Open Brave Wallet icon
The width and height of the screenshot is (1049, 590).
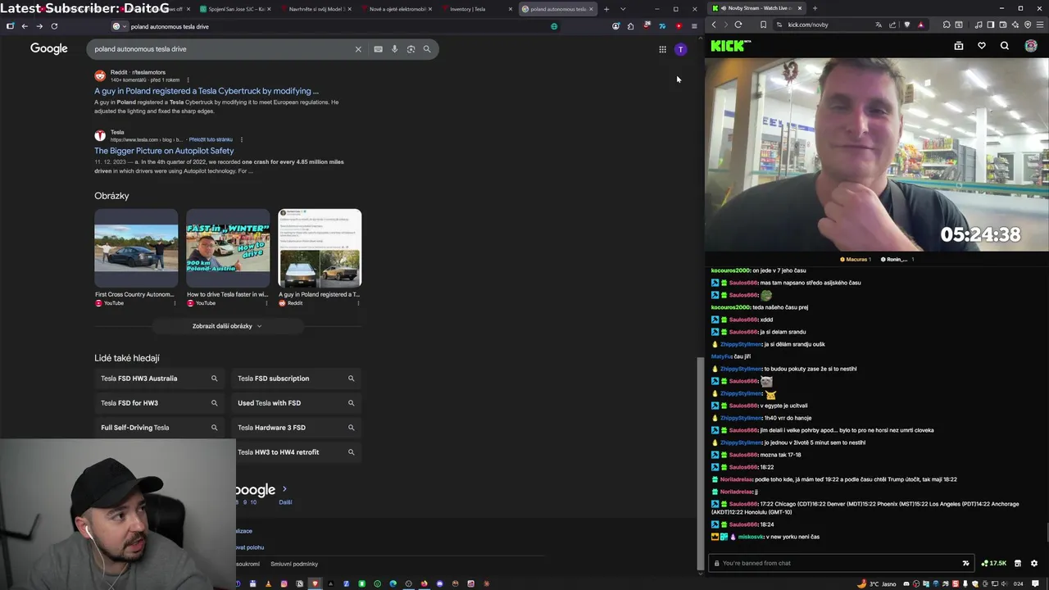(1003, 25)
